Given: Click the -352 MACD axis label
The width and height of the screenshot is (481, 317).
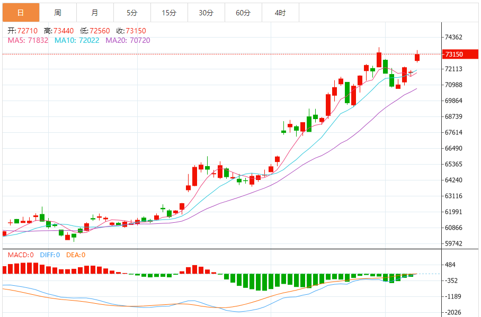Looking at the screenshot, I should pos(451,281).
